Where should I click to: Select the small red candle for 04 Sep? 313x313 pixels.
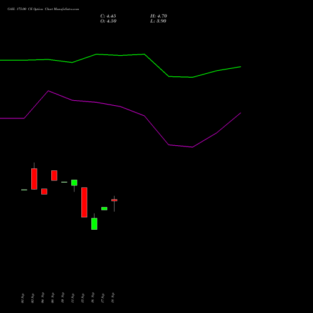click(44, 192)
